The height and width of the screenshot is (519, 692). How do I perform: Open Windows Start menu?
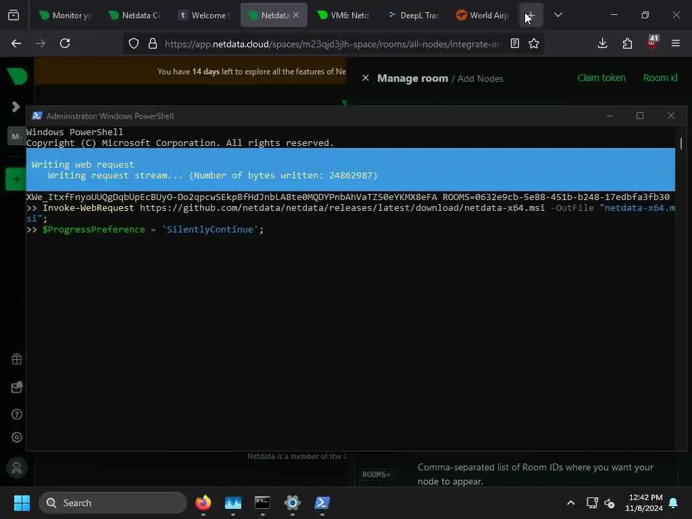(22, 503)
